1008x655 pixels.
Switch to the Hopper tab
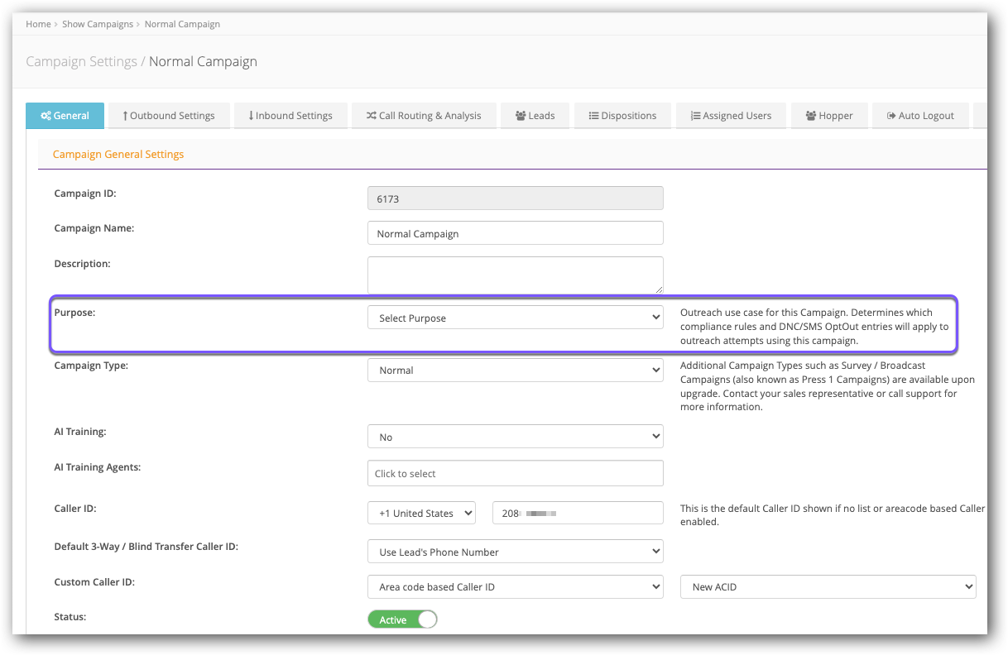[x=828, y=116]
